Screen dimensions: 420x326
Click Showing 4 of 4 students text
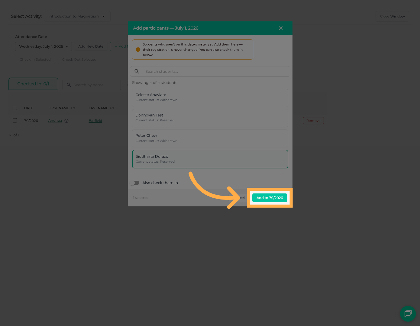155,83
